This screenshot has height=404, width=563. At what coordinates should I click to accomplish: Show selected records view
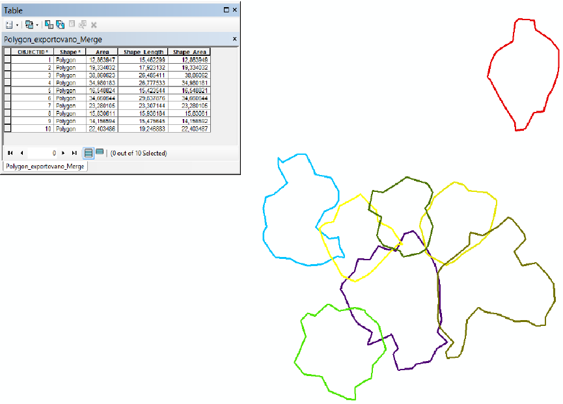pyautogui.click(x=100, y=152)
